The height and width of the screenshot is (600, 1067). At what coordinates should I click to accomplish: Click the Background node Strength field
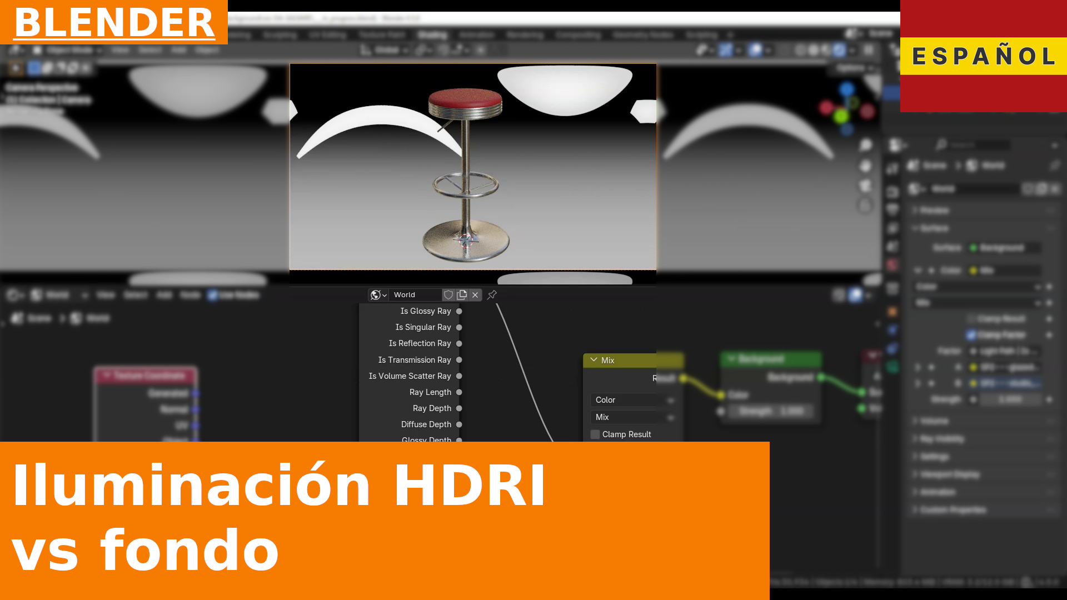(x=771, y=411)
